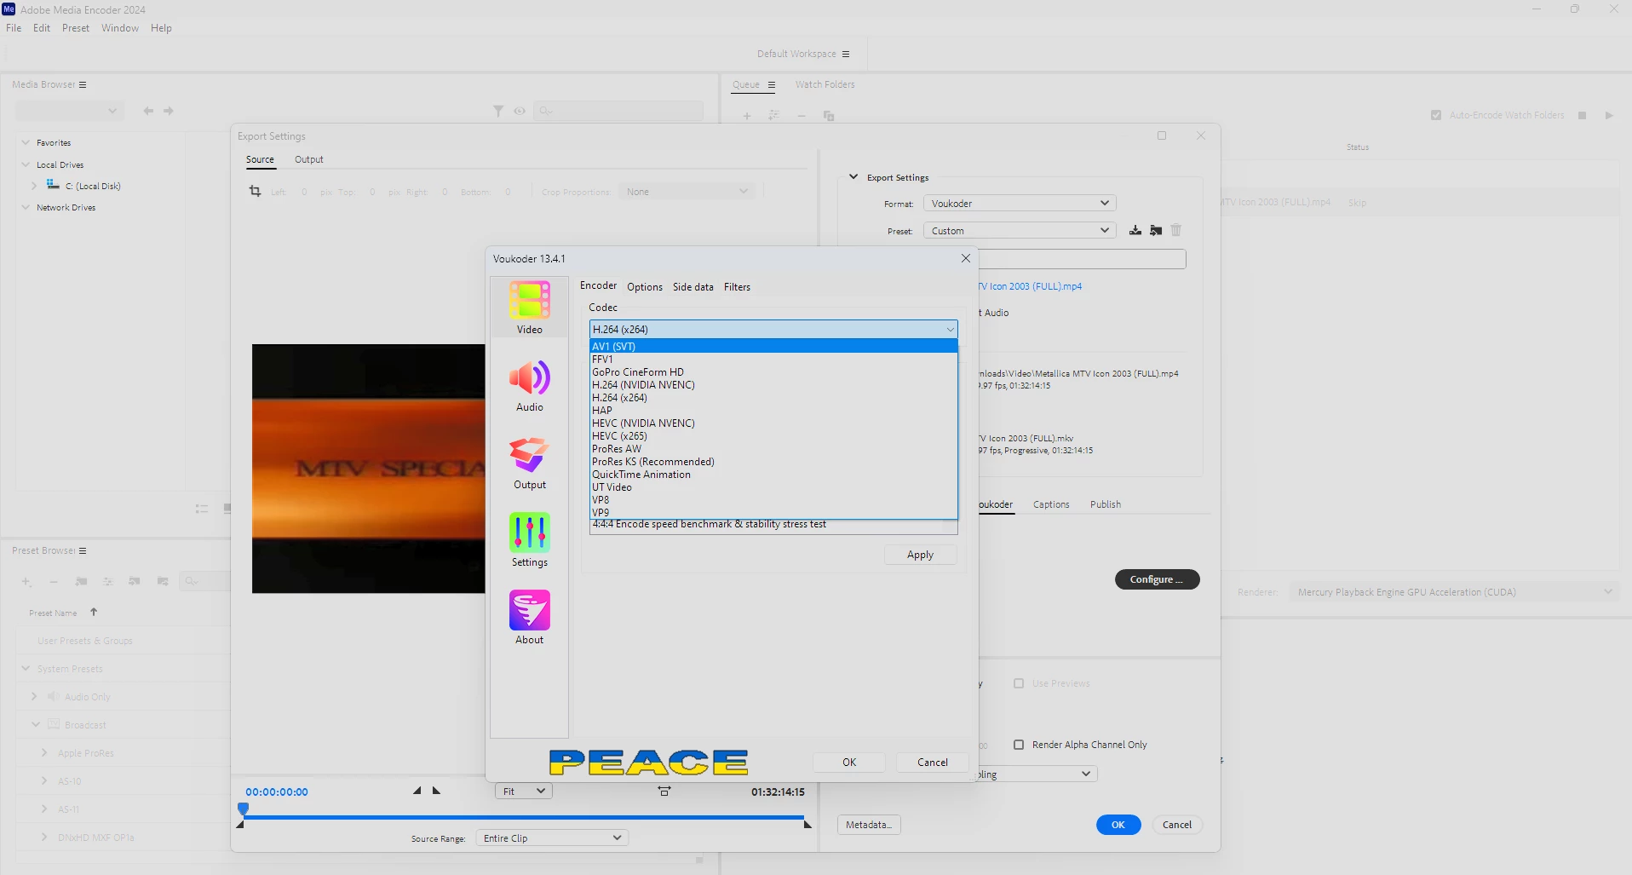Select ProRes KS (Recommended) codec option
1632x875 pixels.
(x=773, y=462)
